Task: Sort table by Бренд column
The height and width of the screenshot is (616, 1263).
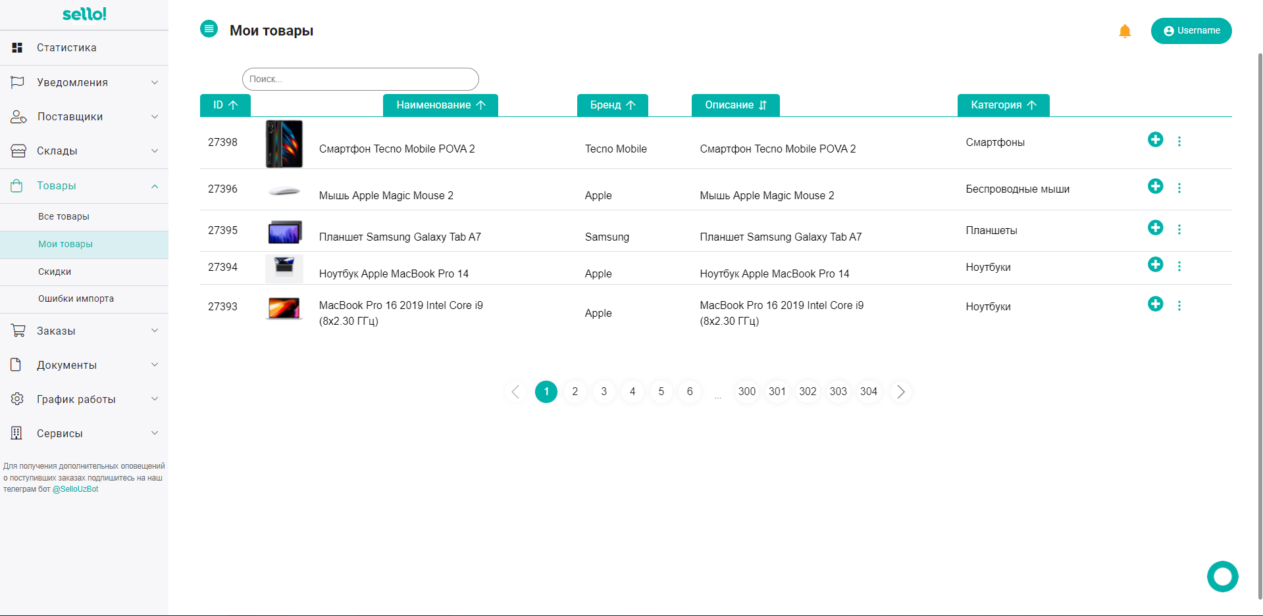Action: tap(613, 105)
